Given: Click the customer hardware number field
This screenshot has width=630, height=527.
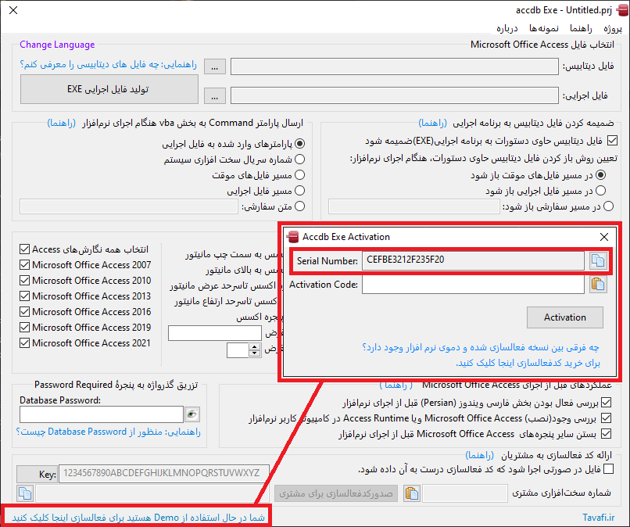Looking at the screenshot, I should [x=465, y=493].
